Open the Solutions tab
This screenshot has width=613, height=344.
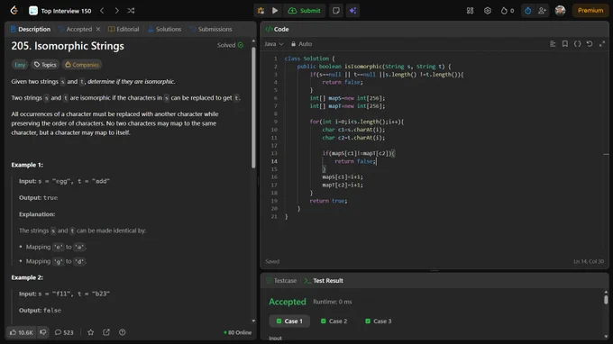165,30
